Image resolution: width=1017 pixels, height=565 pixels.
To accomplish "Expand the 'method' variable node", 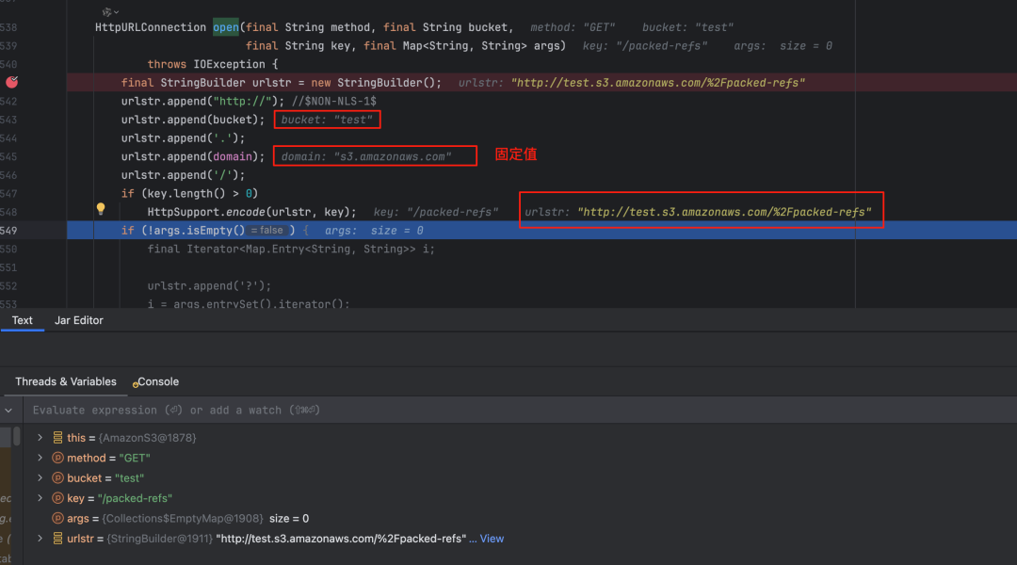I will (40, 458).
